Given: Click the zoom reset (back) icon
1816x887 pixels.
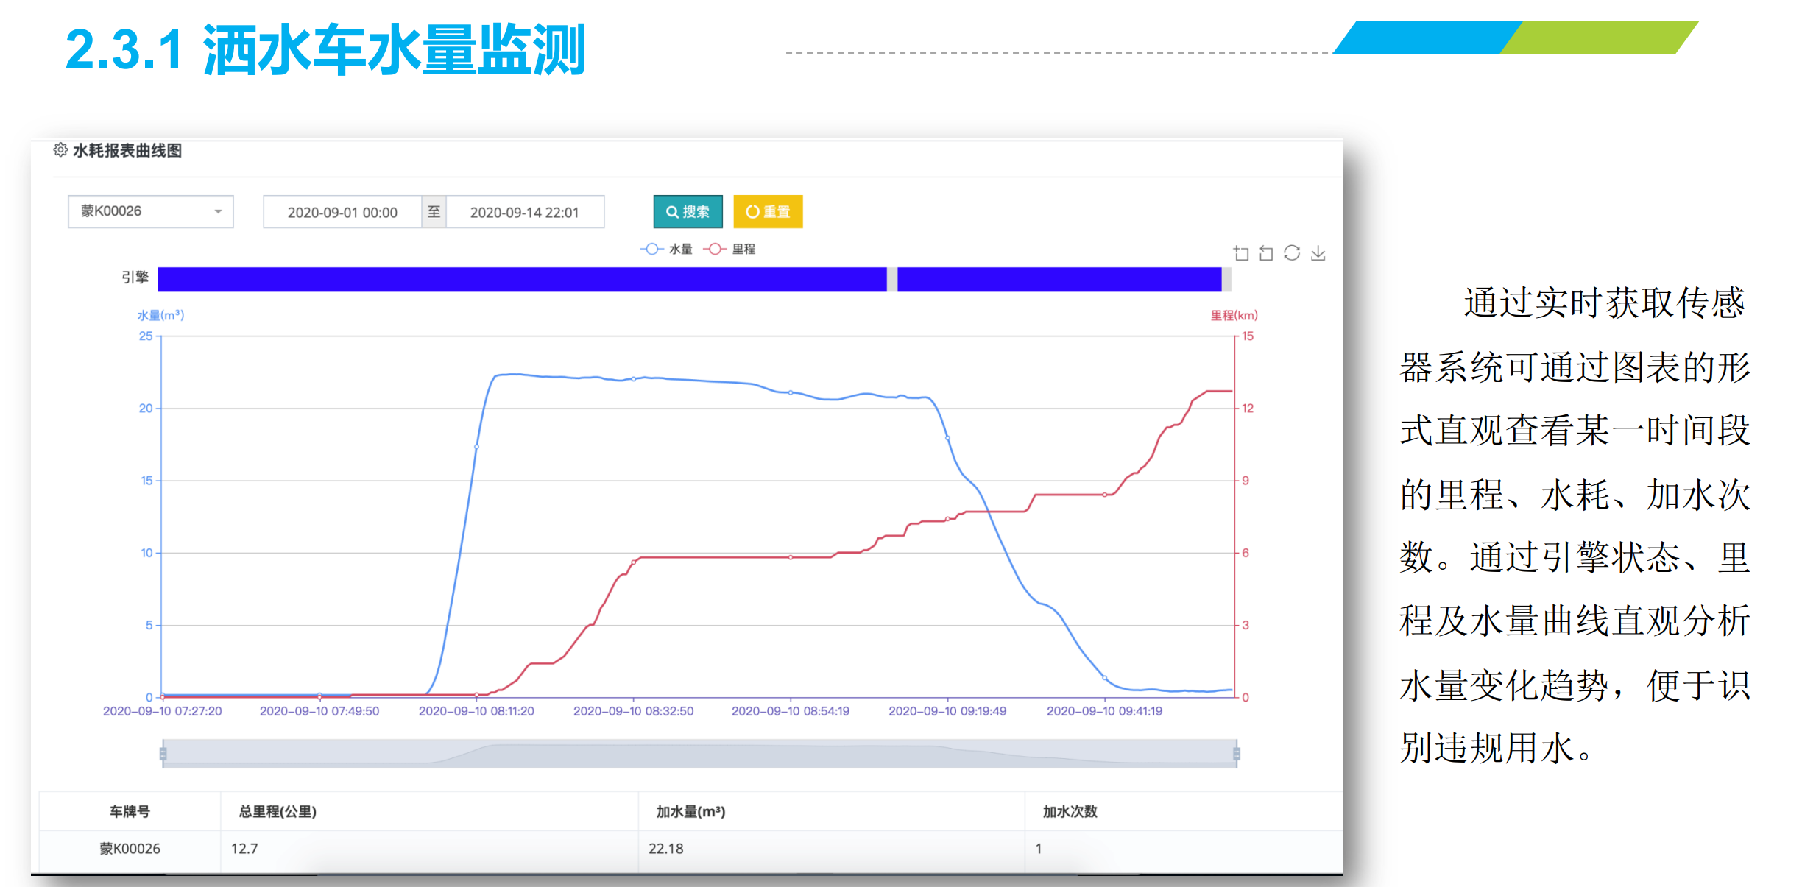Looking at the screenshot, I should point(1266,253).
